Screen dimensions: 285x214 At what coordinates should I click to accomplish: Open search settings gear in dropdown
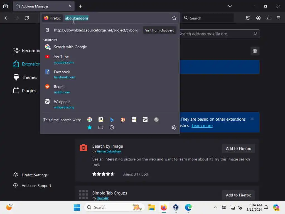pos(174,127)
